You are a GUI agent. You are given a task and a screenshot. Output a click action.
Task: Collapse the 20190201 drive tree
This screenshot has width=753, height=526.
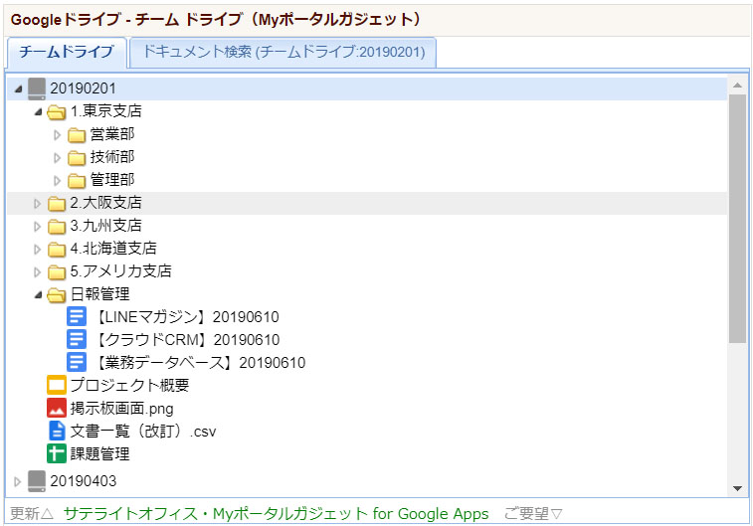tap(18, 88)
